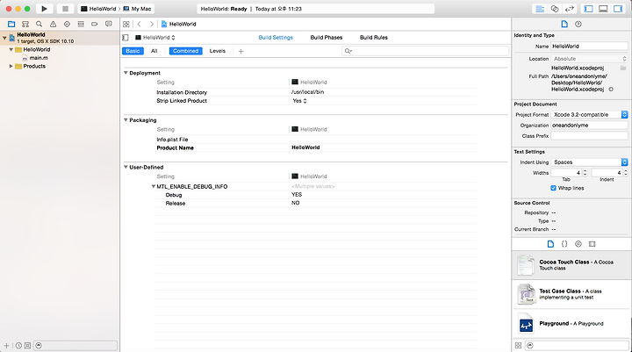632x352 pixels.
Task: Select main.m file in navigator
Action: tap(35, 58)
